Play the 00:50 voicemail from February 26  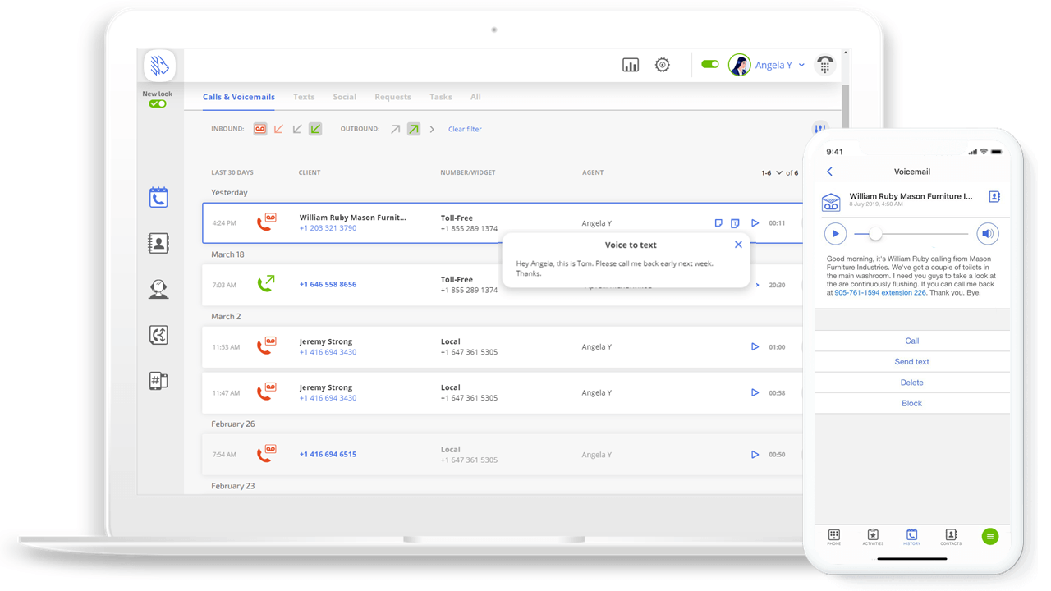click(755, 454)
